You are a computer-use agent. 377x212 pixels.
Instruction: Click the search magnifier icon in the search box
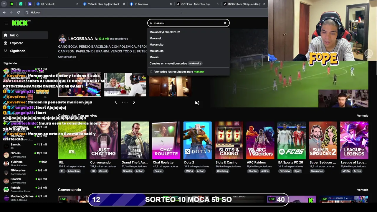click(x=151, y=23)
